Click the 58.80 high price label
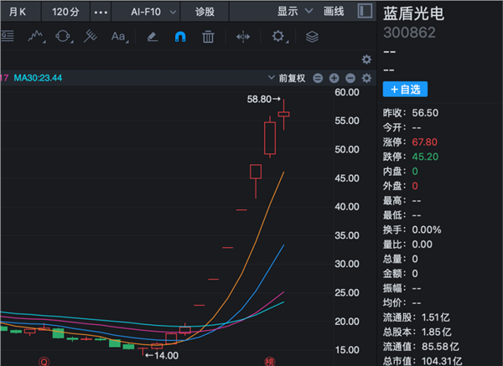 (259, 100)
